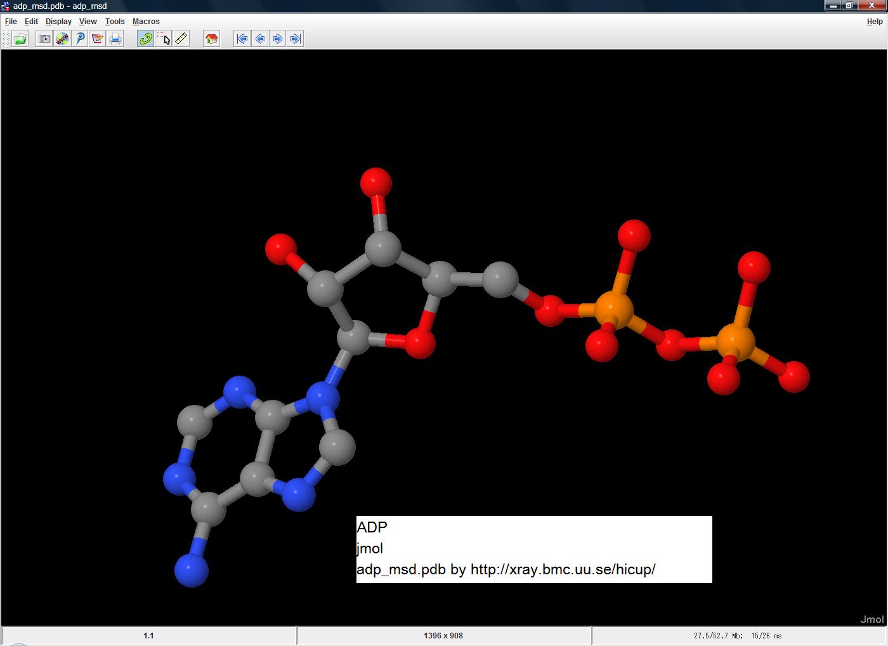Open the View menu

click(88, 22)
